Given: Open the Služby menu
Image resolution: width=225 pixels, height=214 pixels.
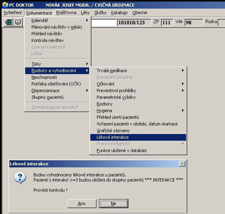Looking at the screenshot, I should [x=100, y=13].
